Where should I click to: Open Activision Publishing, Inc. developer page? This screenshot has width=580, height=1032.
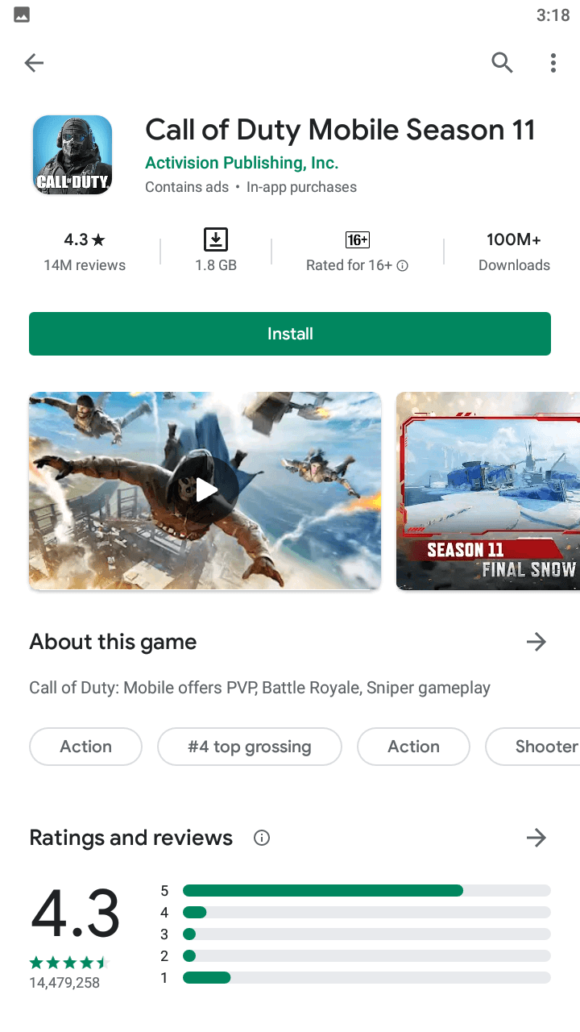tap(242, 163)
